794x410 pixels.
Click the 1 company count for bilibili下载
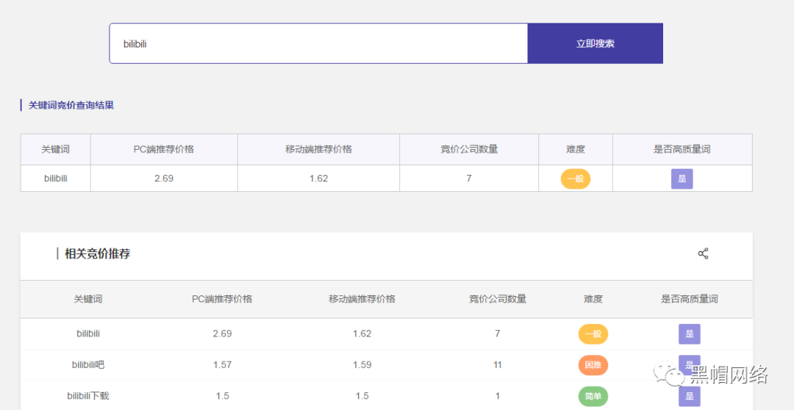497,396
